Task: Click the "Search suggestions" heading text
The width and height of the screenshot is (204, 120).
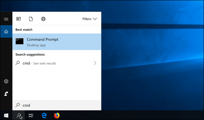Action: 30,54
